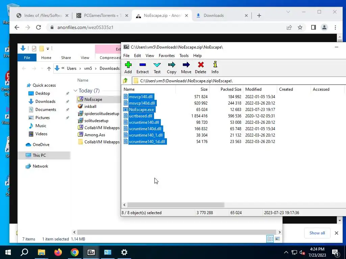Image resolution: width=346 pixels, height=259 pixels.
Task: Click the volume icon in system tray
Action: point(302,252)
